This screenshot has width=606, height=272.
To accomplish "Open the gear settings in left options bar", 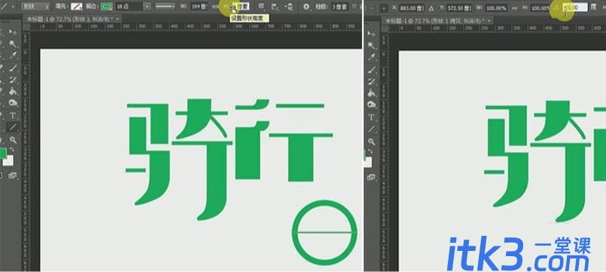I will (307, 7).
